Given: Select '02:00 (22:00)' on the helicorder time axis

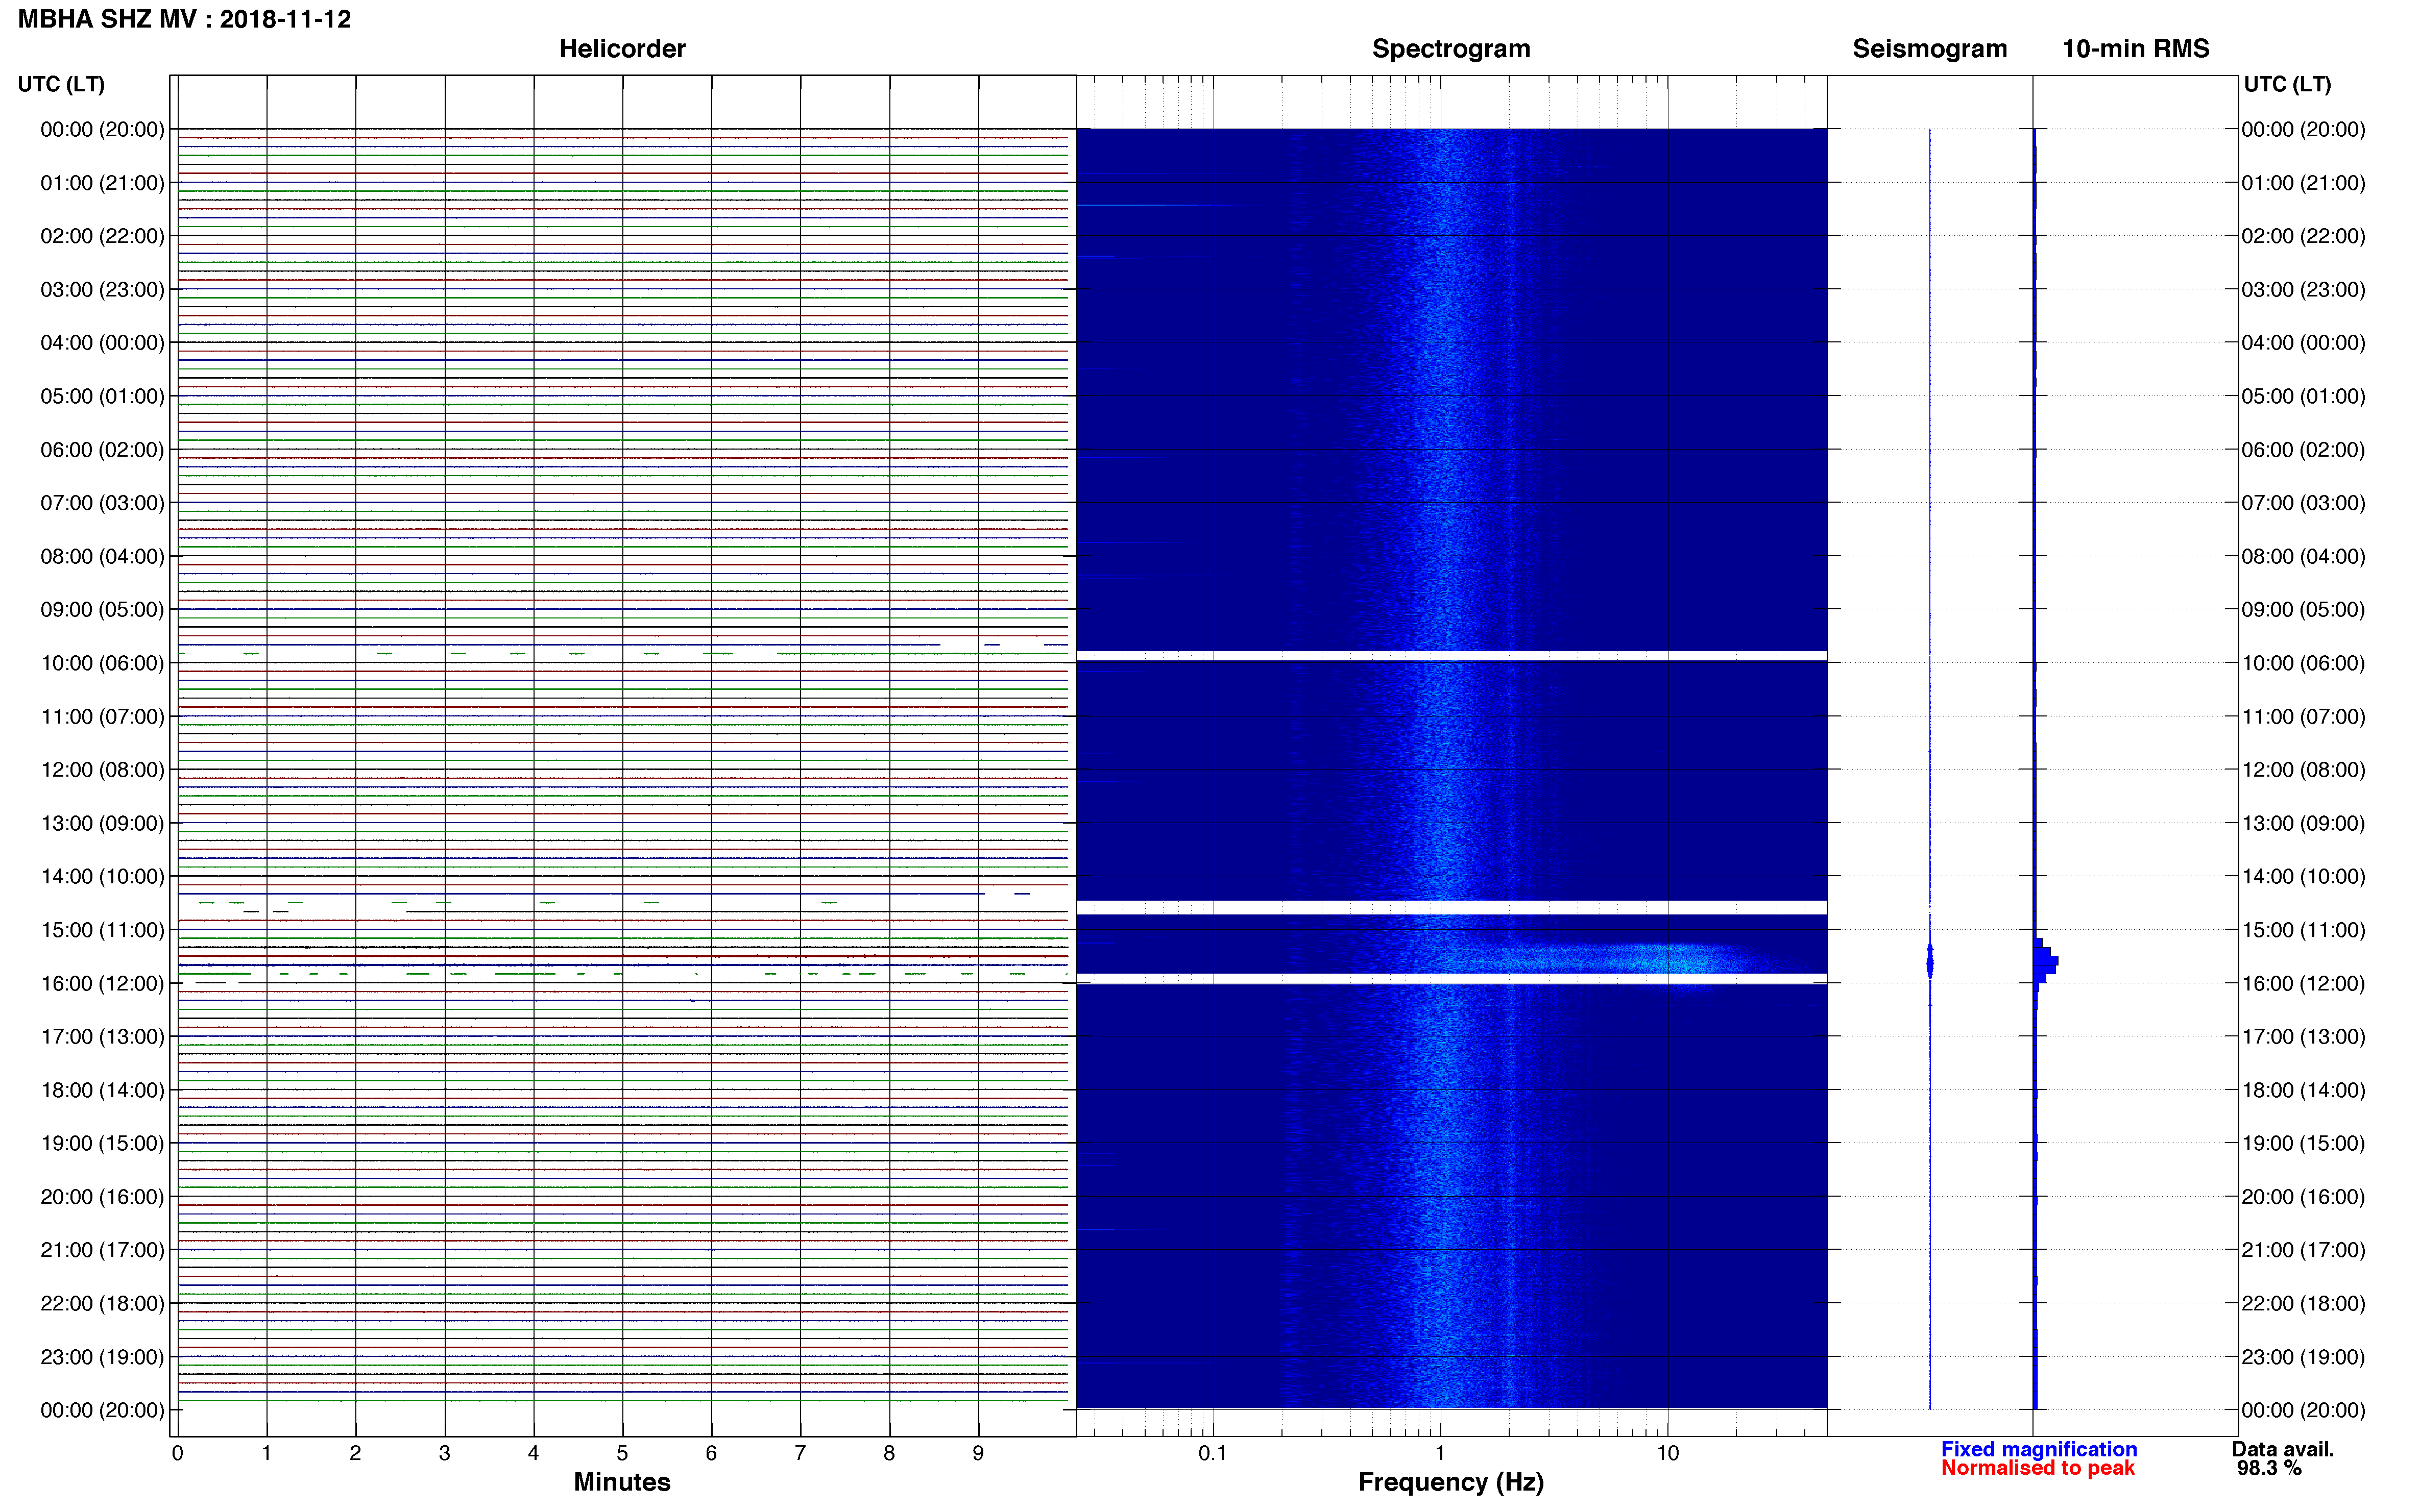Looking at the screenshot, I should click(102, 236).
